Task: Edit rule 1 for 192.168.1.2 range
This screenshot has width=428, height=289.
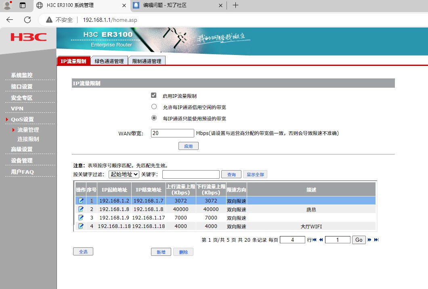Action: [81, 201]
